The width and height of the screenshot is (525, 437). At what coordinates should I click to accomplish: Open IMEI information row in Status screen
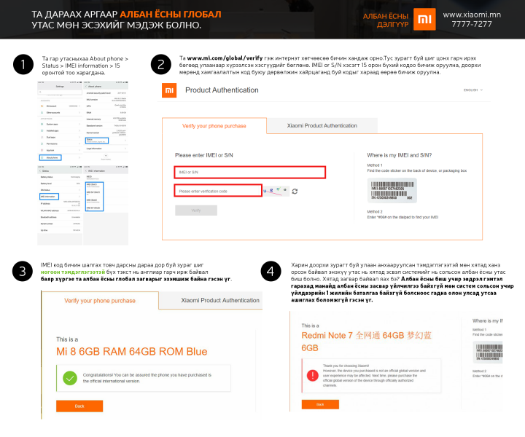[60, 197]
